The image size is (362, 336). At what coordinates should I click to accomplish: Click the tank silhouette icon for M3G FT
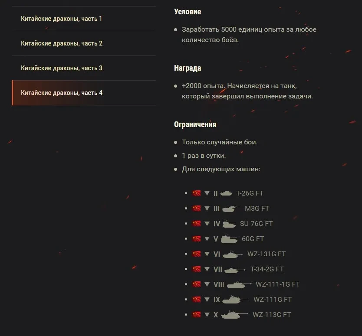[231, 209]
